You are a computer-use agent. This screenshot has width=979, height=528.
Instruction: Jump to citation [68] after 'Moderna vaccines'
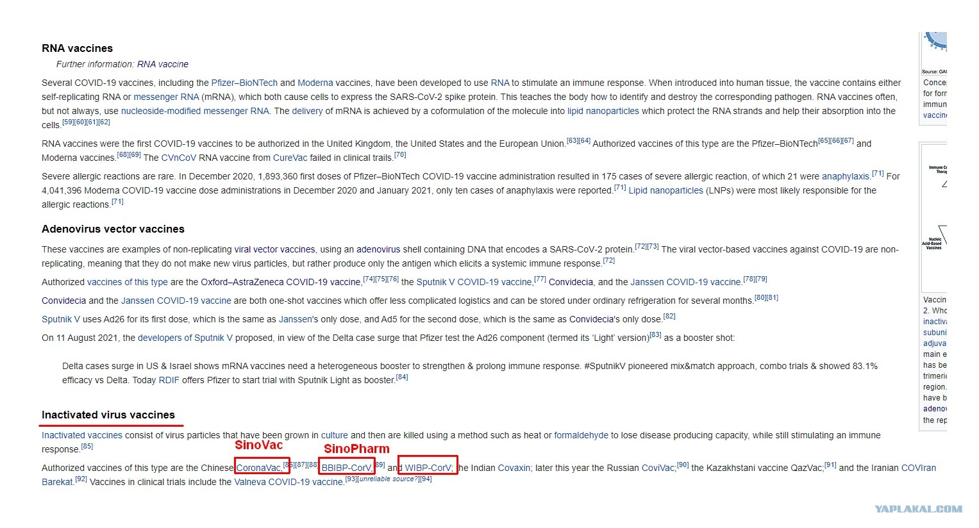122,154
